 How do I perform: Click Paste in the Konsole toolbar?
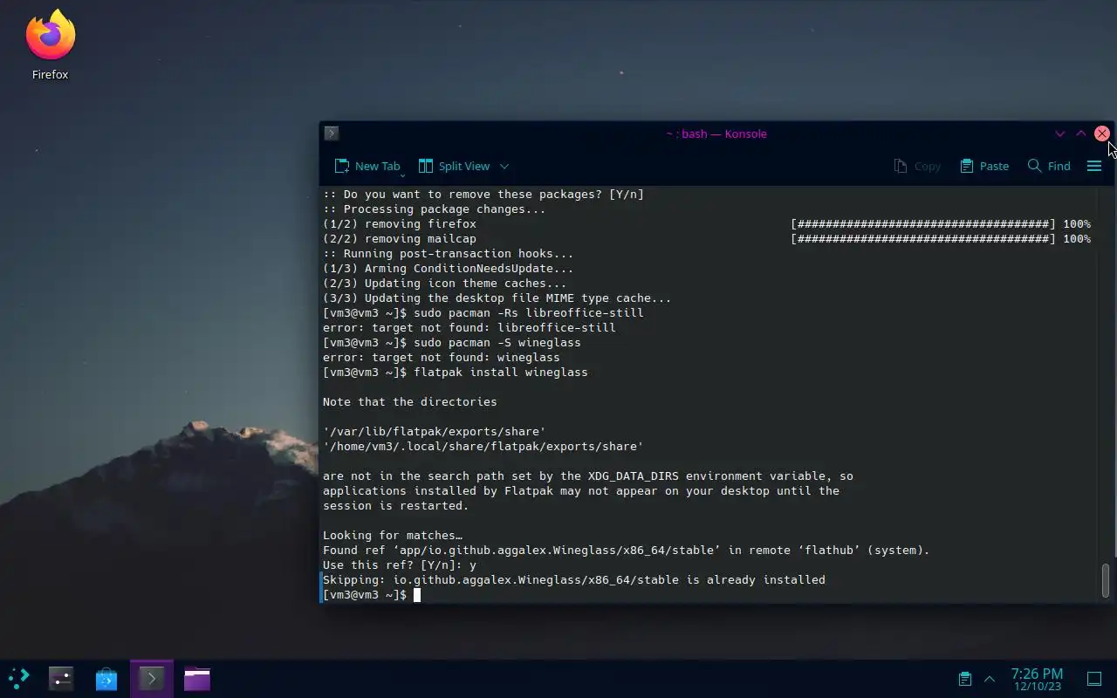(x=984, y=166)
